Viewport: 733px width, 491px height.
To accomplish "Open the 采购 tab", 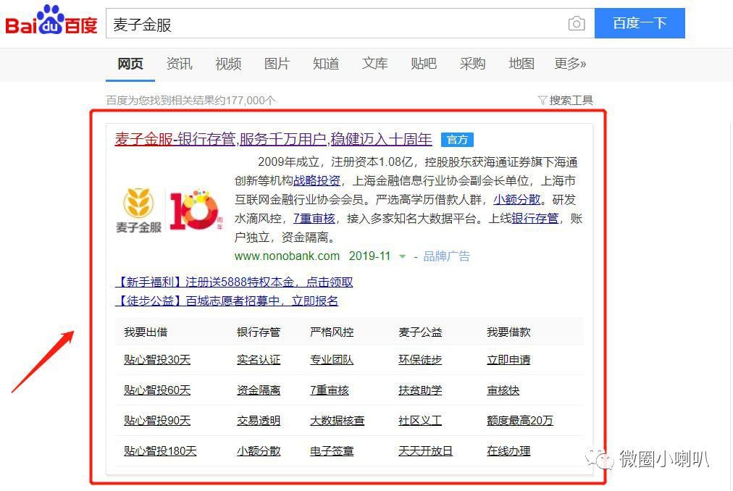I will click(473, 64).
